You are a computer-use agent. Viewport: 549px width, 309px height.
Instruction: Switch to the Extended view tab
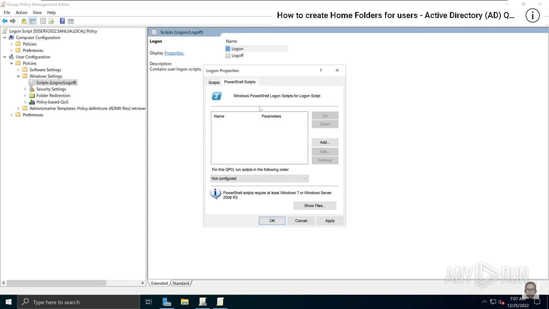coord(159,283)
